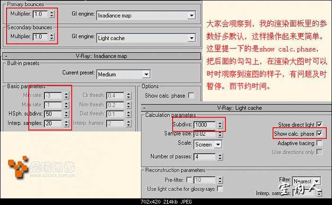Click the Number of passes field
The height and width of the screenshot is (205, 332).
click(x=205, y=156)
